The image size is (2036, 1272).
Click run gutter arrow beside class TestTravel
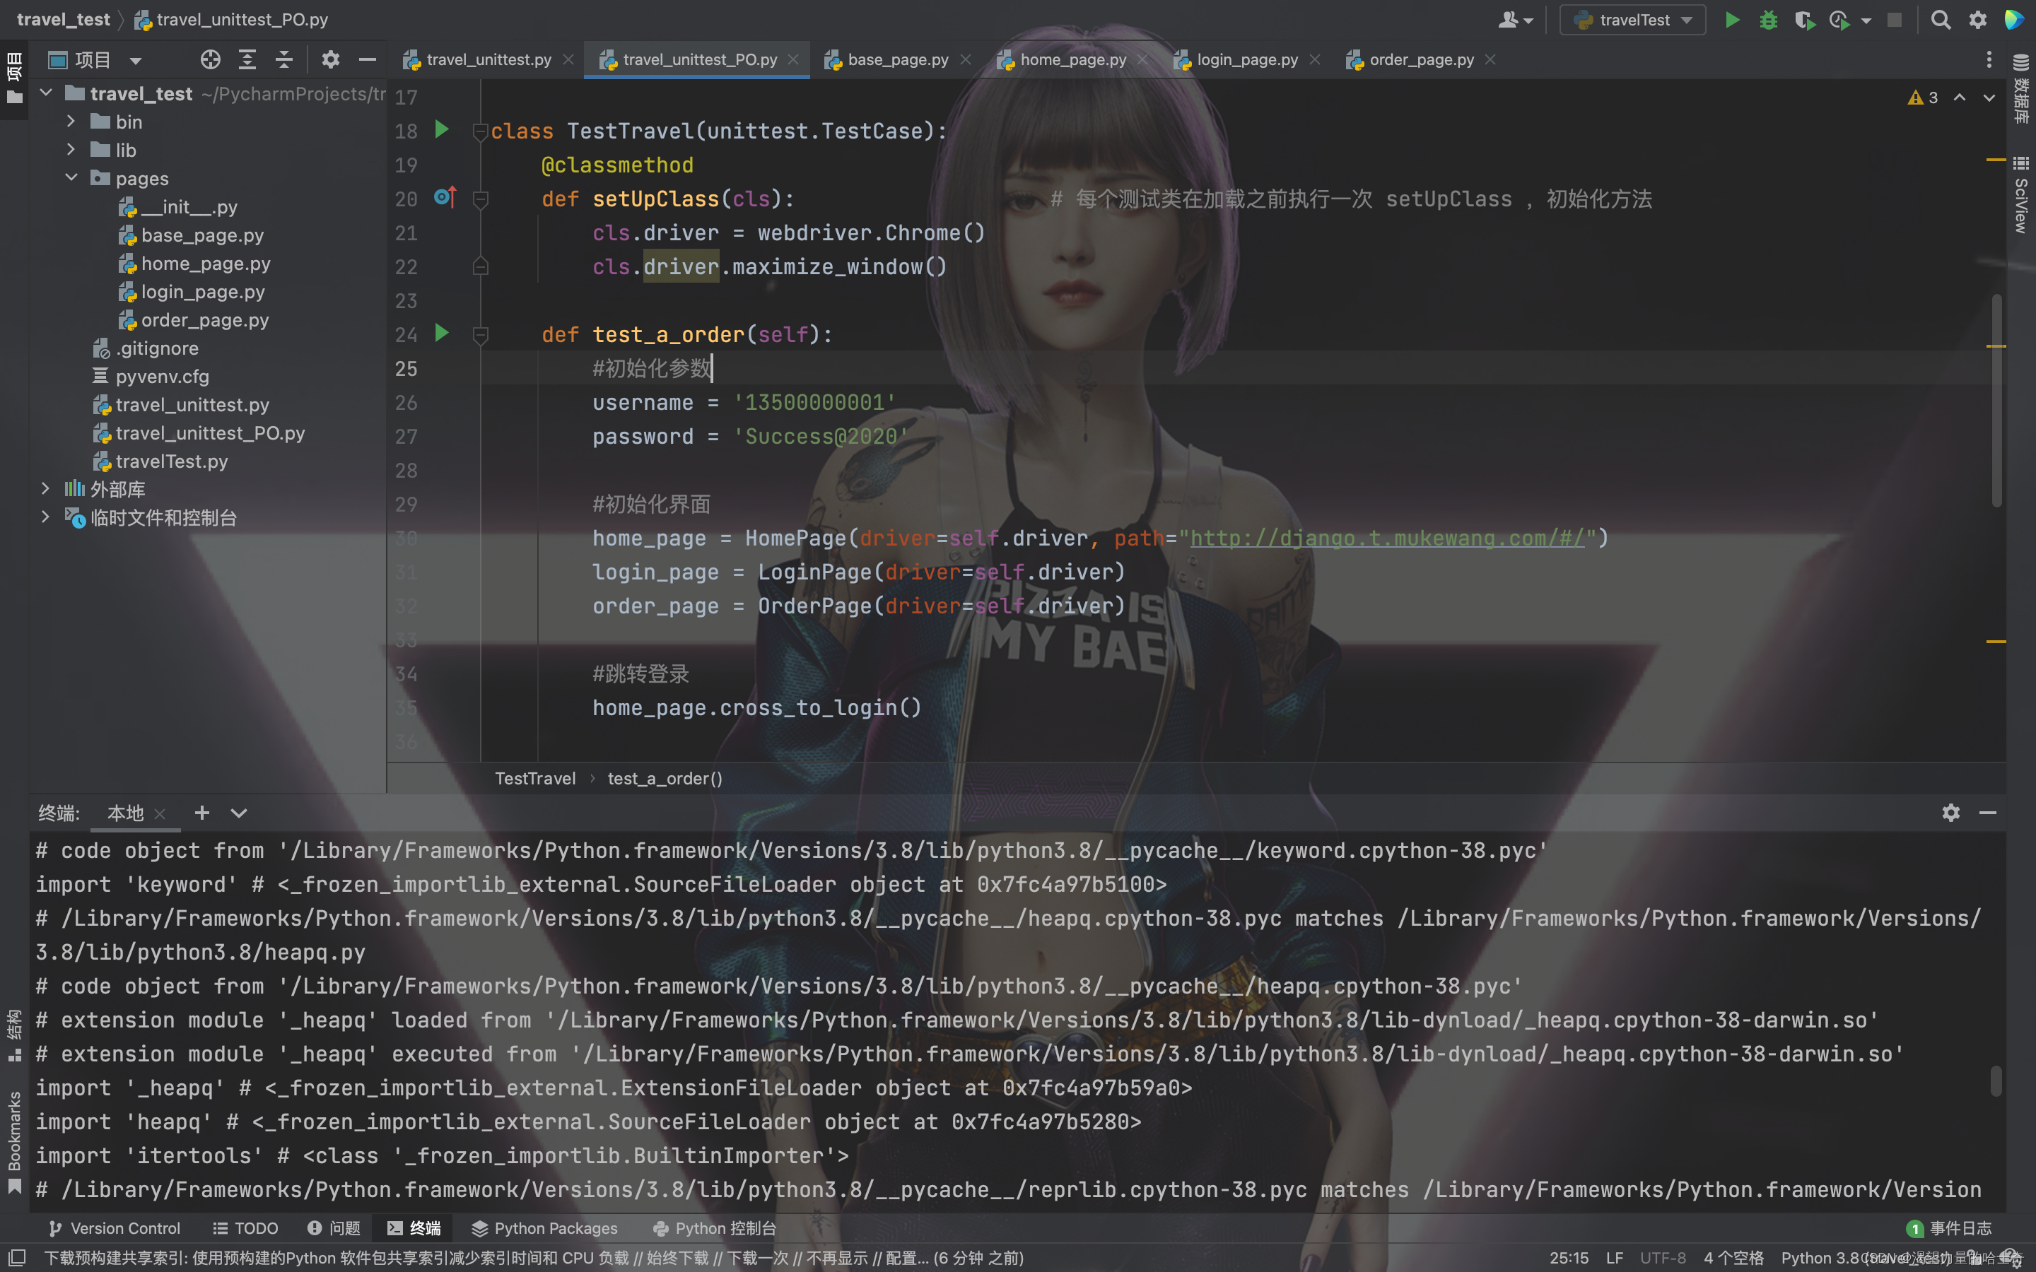tap(442, 129)
